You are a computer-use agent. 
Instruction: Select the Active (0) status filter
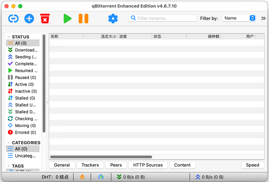coord(23,84)
